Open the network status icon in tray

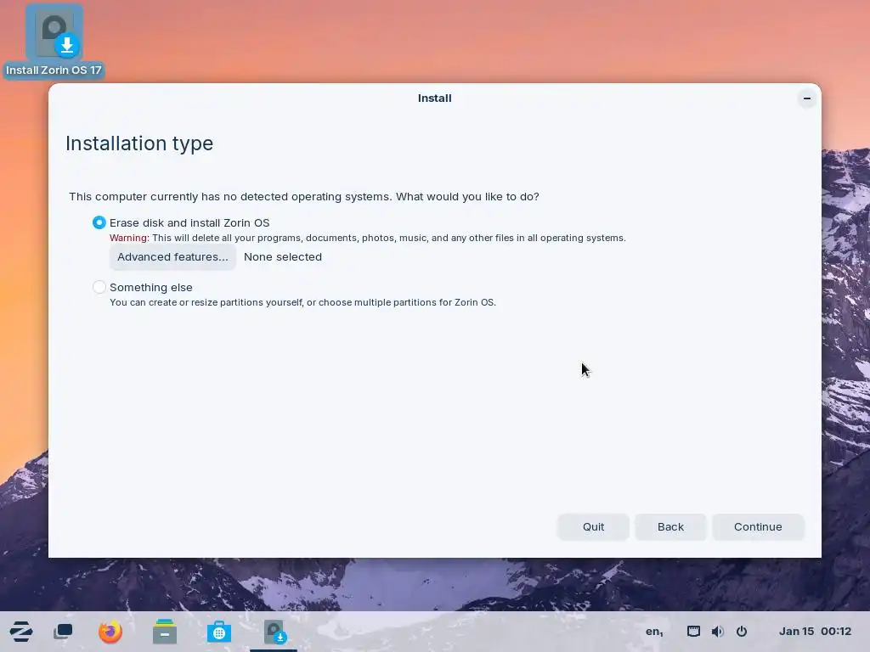[693, 632]
